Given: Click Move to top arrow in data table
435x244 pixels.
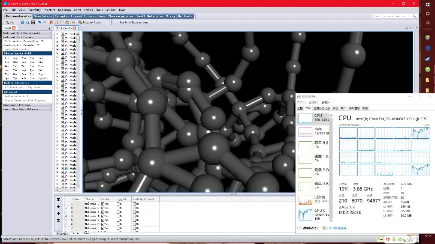Looking at the screenshot, I should [58, 199].
